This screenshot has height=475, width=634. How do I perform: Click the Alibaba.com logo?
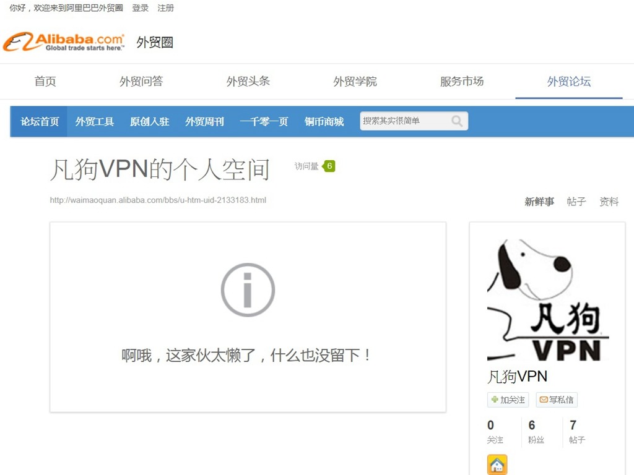coord(64,42)
